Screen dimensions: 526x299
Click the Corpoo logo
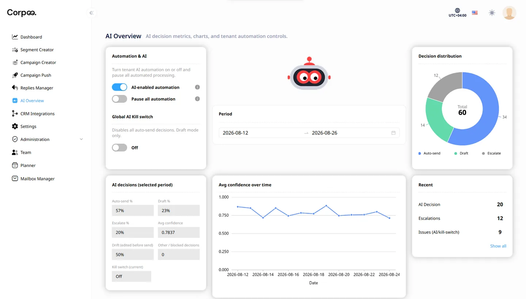pos(22,13)
